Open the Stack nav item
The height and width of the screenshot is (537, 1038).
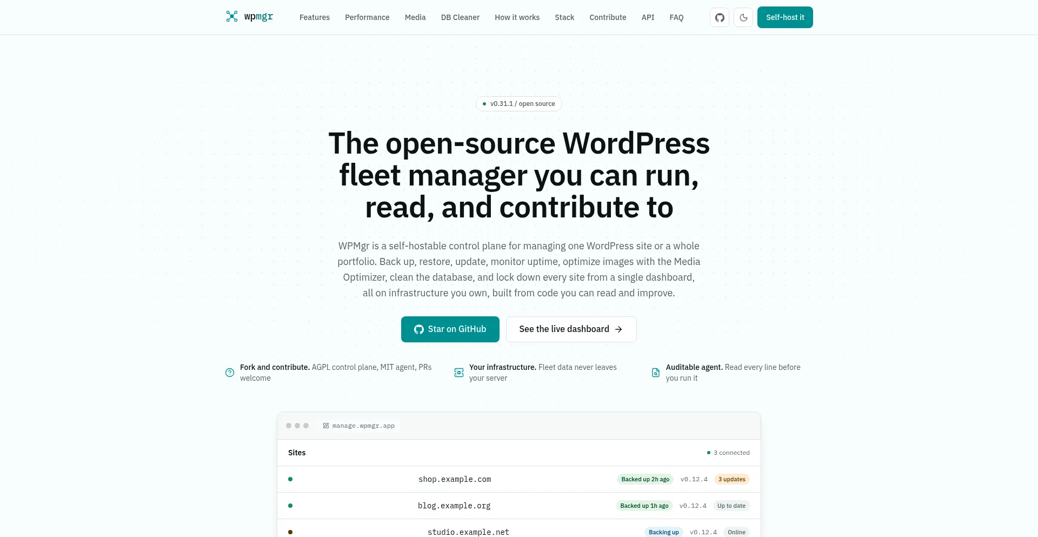tap(564, 17)
